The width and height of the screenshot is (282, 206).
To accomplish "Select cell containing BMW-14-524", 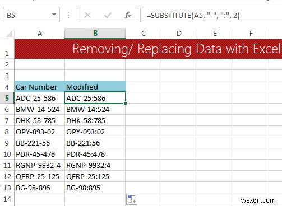I will point(40,109).
